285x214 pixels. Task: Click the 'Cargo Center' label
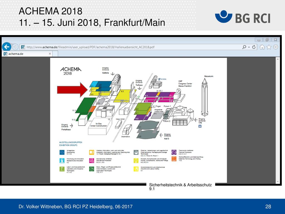(x=120, y=119)
